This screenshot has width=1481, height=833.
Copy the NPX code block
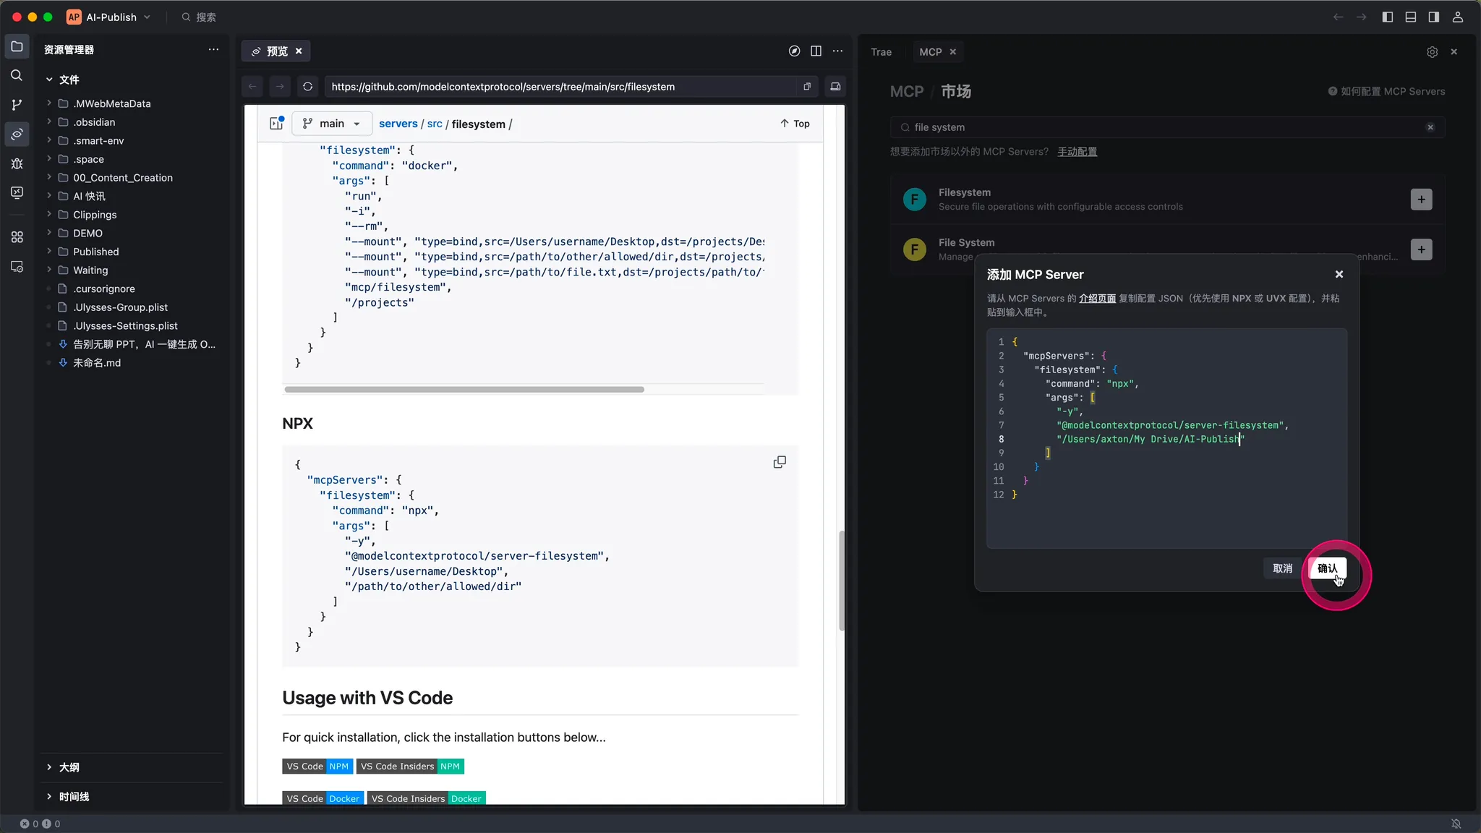point(780,462)
